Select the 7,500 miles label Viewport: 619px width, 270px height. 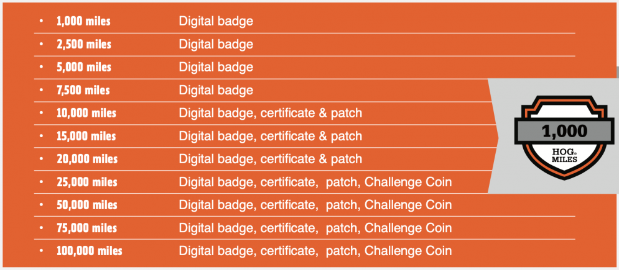(x=83, y=90)
